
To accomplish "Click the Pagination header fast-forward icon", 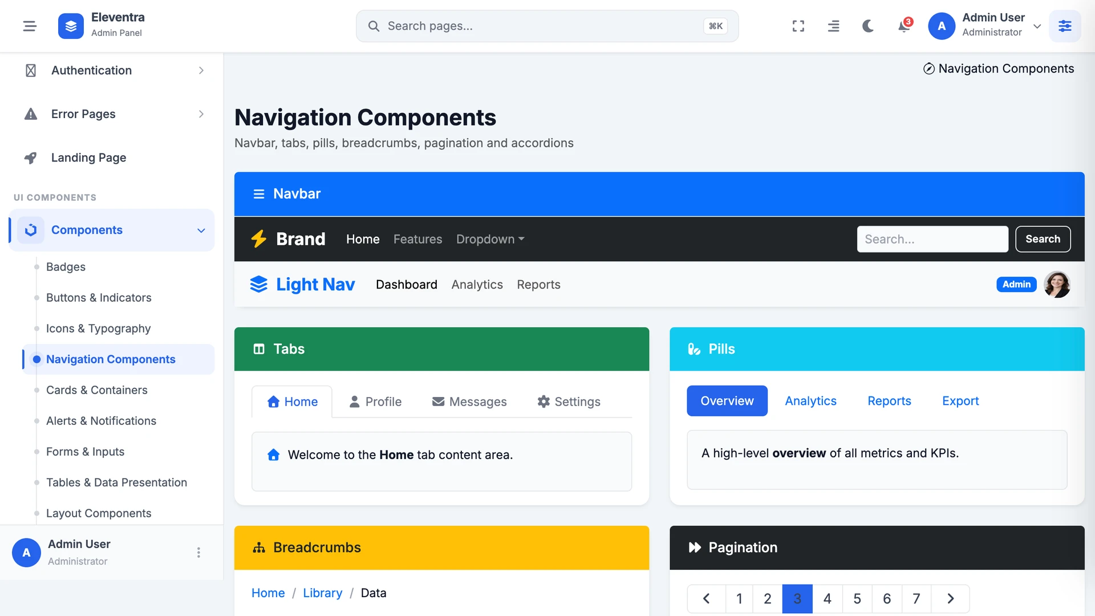I will (x=694, y=548).
